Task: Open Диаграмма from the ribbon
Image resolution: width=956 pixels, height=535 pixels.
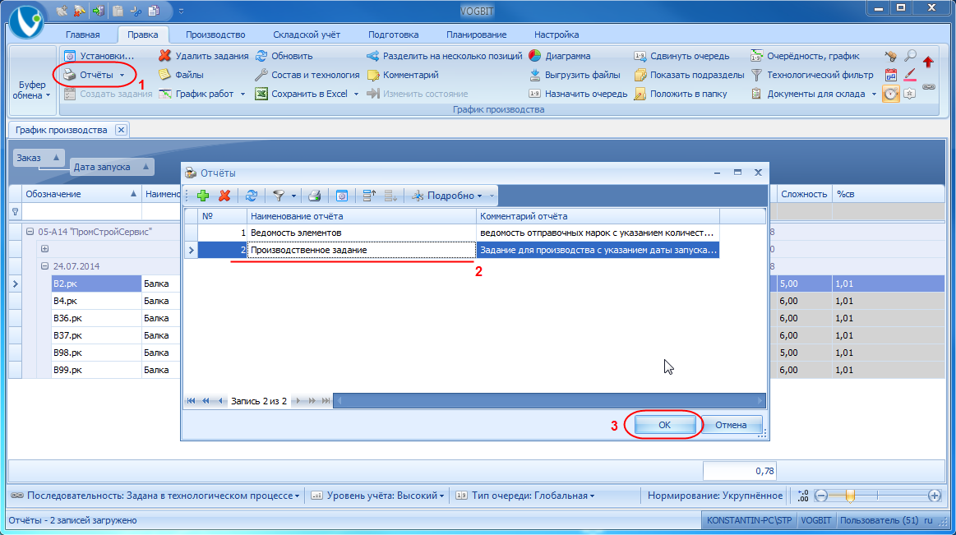Action: (x=560, y=56)
